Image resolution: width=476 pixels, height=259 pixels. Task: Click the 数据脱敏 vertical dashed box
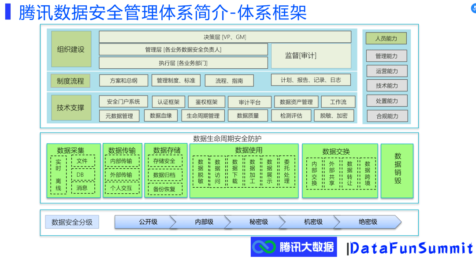200,171
